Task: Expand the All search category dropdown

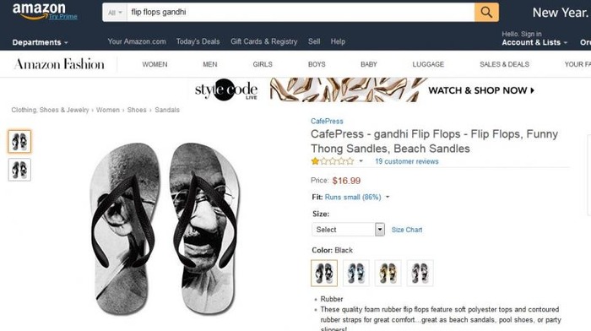Action: pos(115,13)
